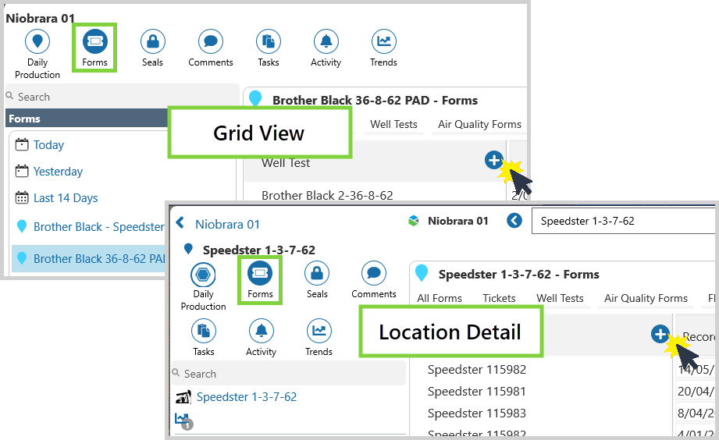719x440 pixels.
Task: Select Speedster 1-3-7-62 well link
Action: pyautogui.click(x=247, y=397)
